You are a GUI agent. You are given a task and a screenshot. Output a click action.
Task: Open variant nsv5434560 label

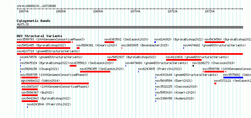tap(228, 39)
